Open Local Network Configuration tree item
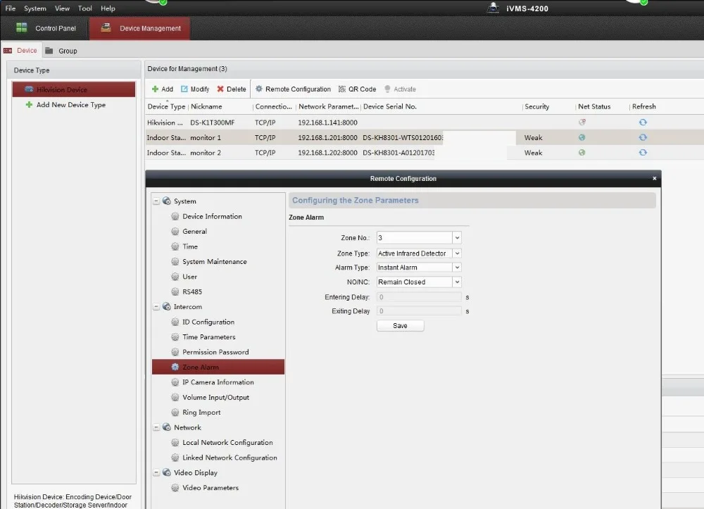Viewport: 704px width, 509px height. click(x=227, y=443)
